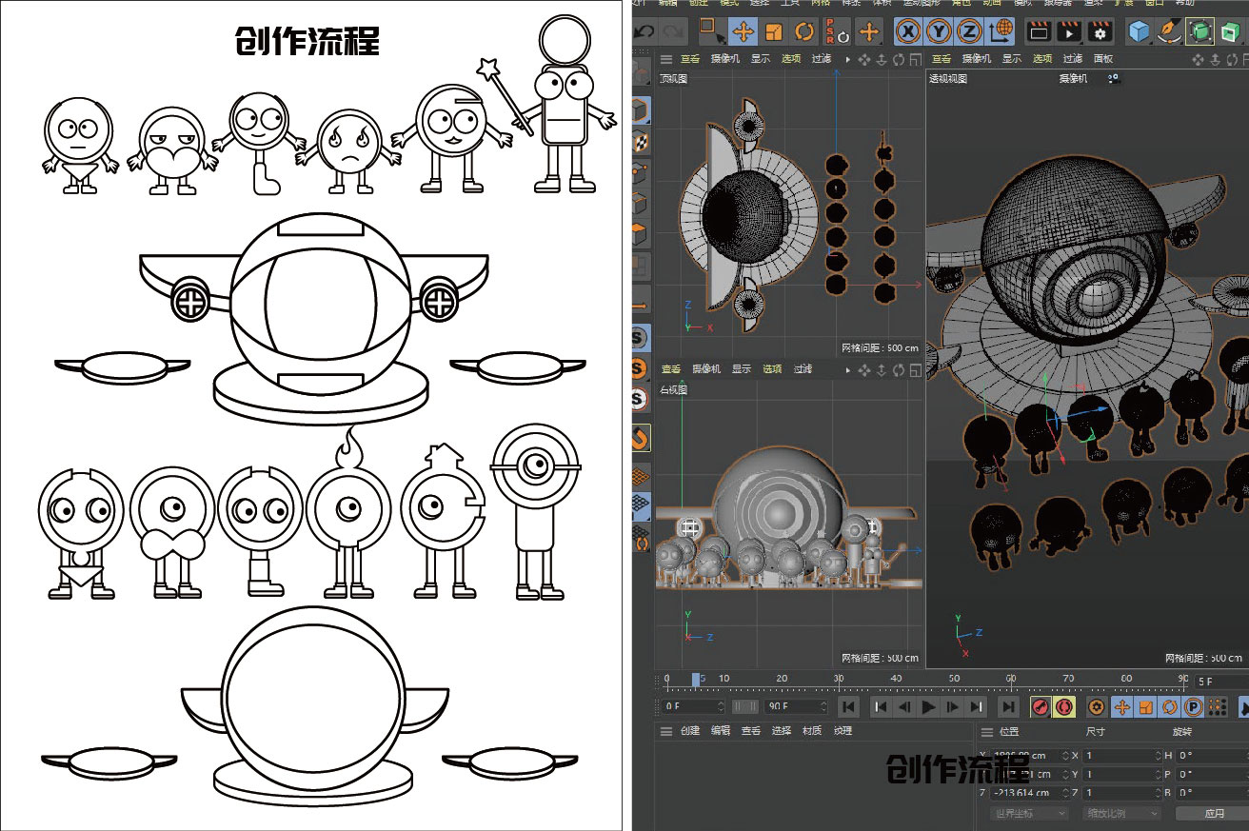Maximize the right view panel
Viewport: 1249px width, 831px height.
(x=914, y=369)
